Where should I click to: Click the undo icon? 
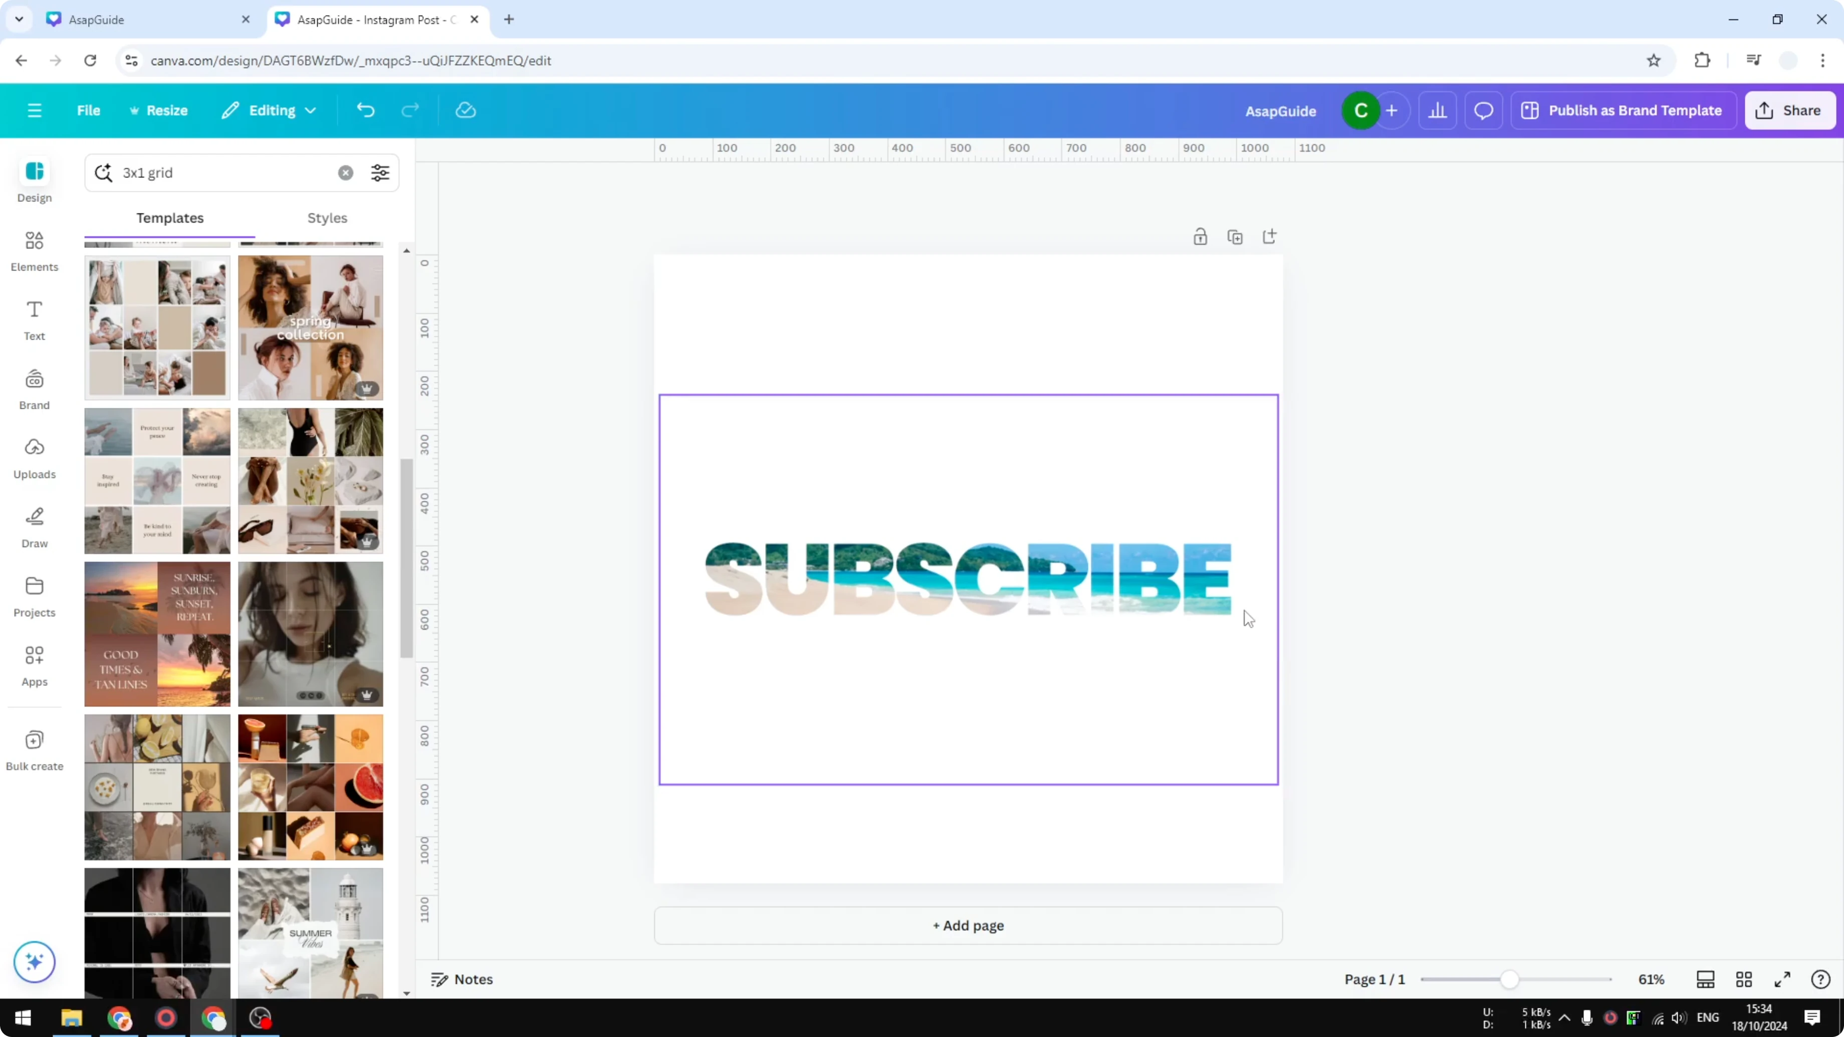(365, 110)
